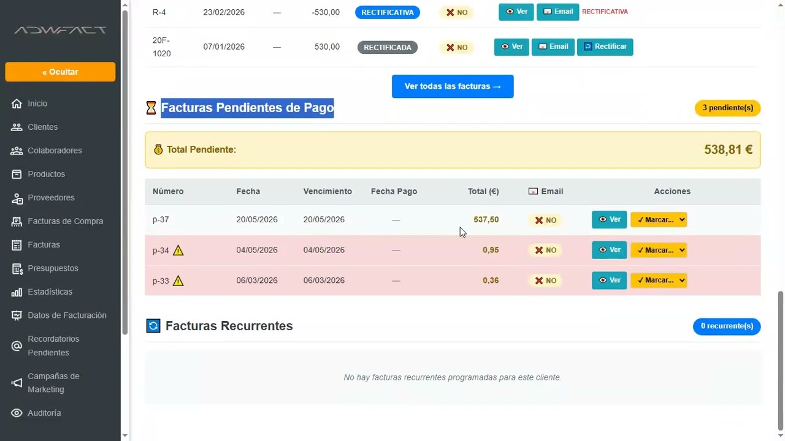
Task: Click the 3 pendiente(s) badge
Action: [x=727, y=108]
